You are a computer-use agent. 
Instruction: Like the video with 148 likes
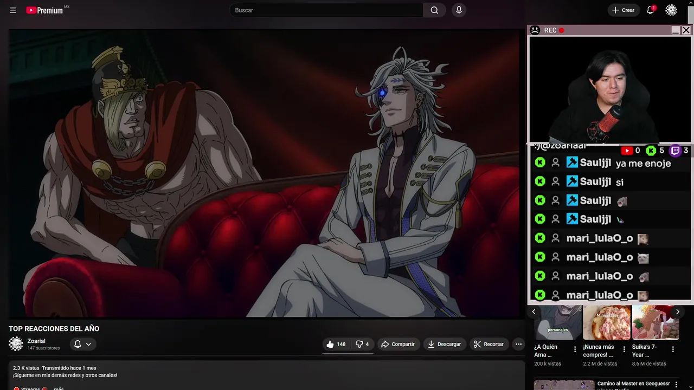[336, 344]
